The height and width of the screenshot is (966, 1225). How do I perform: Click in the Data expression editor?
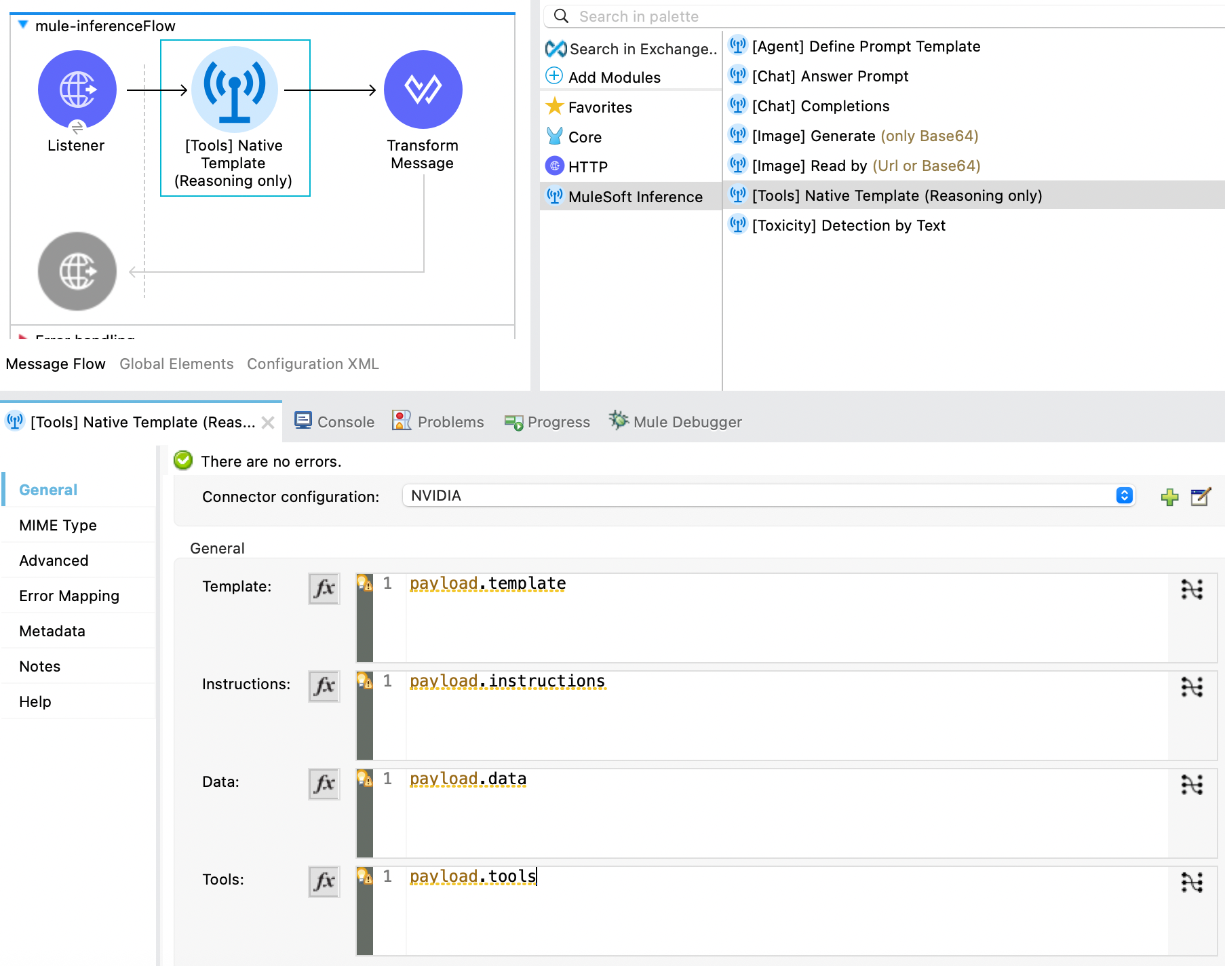[x=787, y=813]
